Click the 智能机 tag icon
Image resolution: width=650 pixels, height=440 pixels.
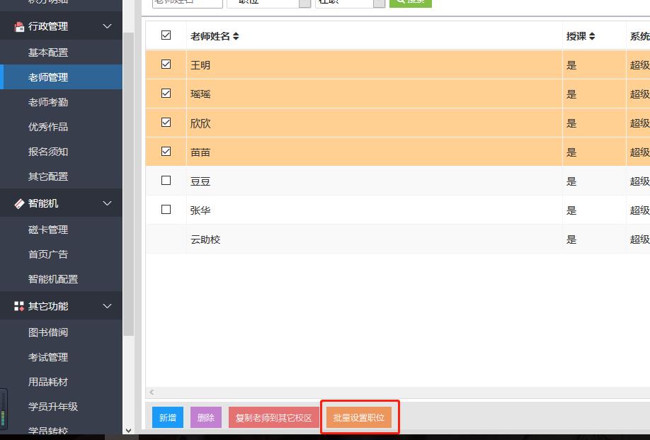(19, 204)
